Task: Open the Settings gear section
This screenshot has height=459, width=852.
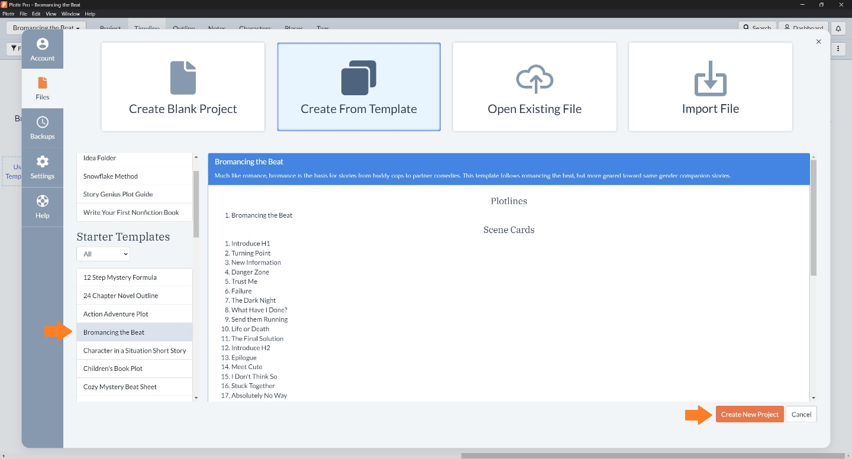Action: pos(43,167)
